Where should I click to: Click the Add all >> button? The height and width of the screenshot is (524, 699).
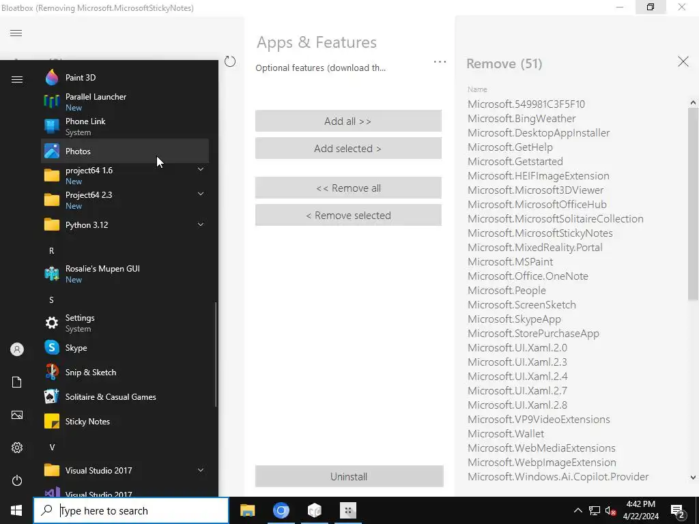tap(348, 121)
